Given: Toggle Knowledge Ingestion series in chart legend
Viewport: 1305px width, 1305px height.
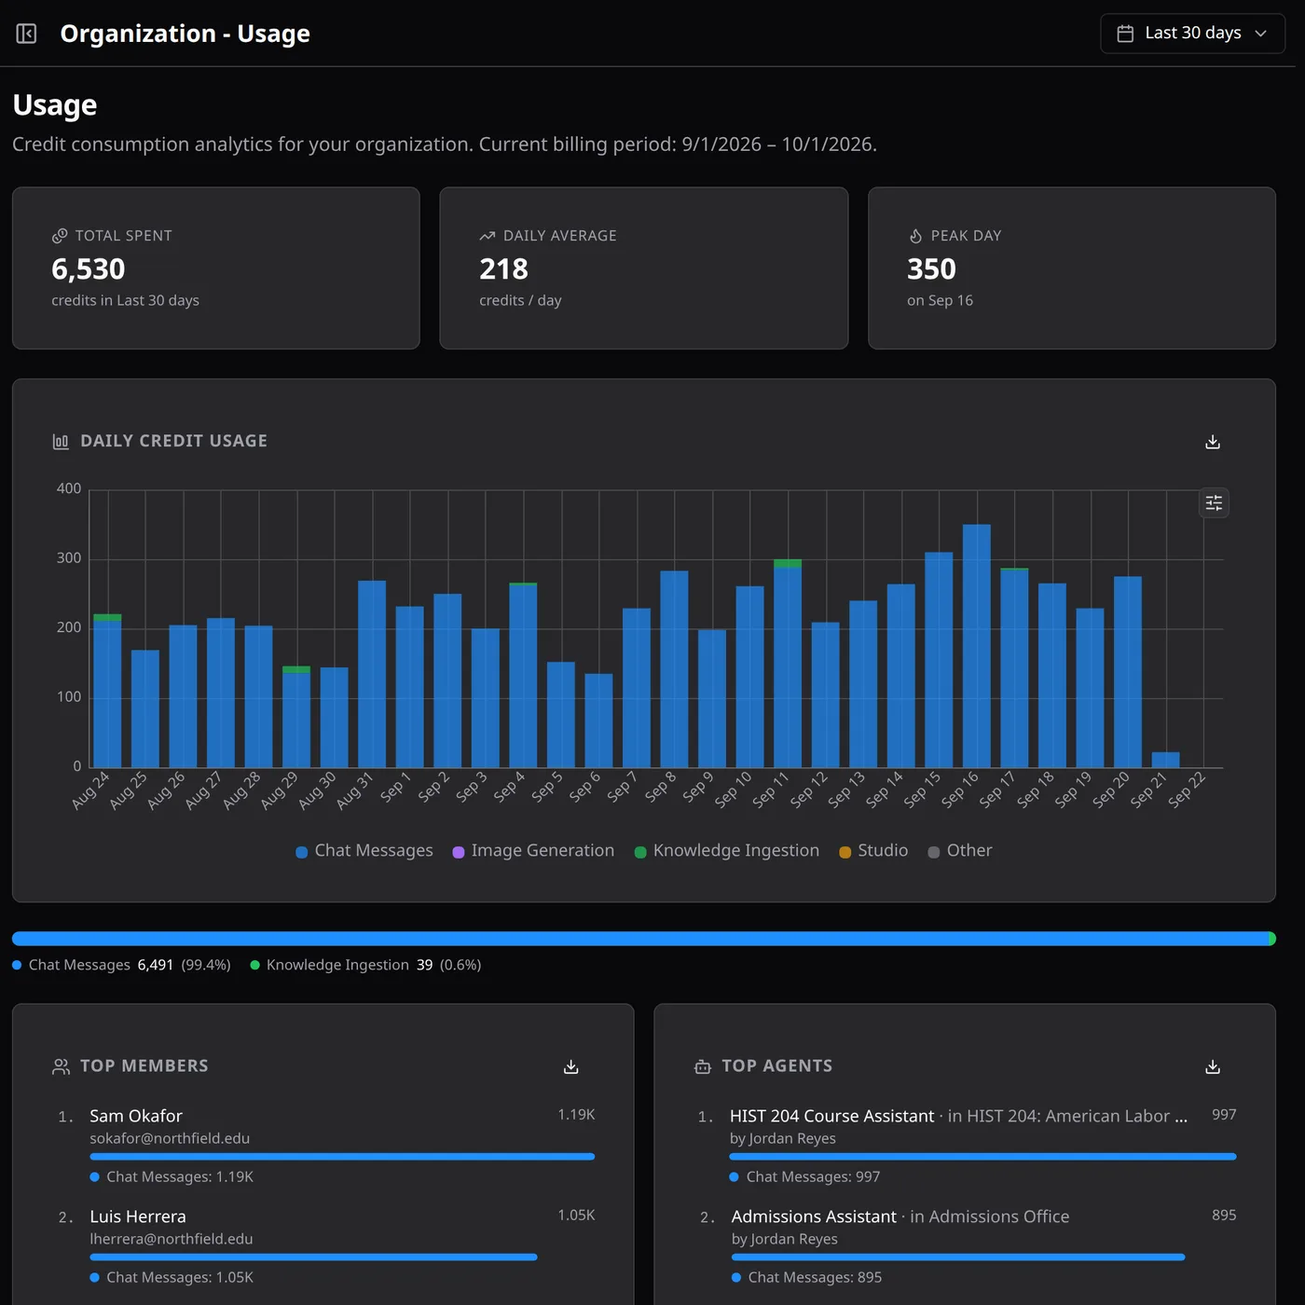Looking at the screenshot, I should point(727,851).
